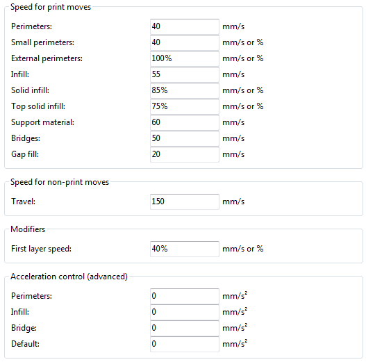
Task: Select the Infill acceleration input field
Action: 185,312
